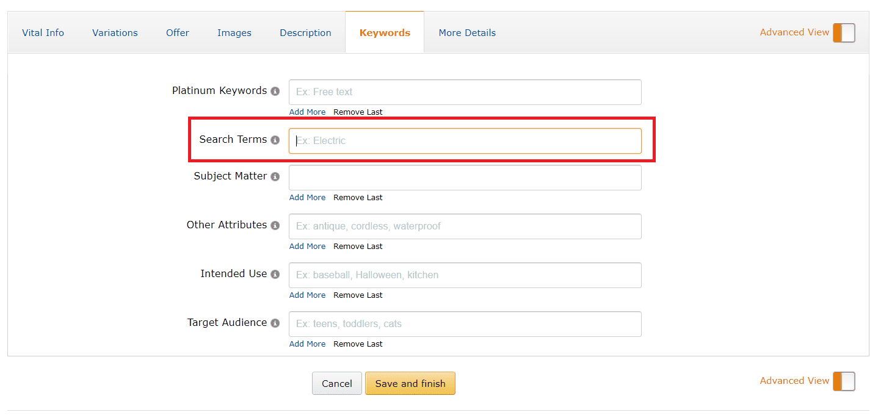
Task: Switch to the Vital Info tab
Action: (x=43, y=32)
